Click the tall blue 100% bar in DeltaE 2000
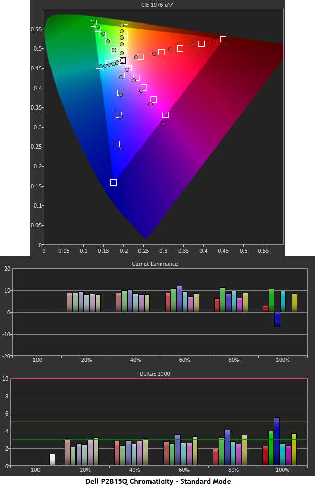Screen dimensions: 315x486 (x=276, y=441)
